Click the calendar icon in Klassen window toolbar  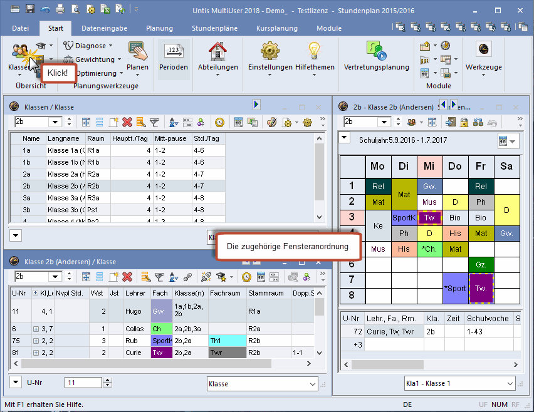[238, 122]
